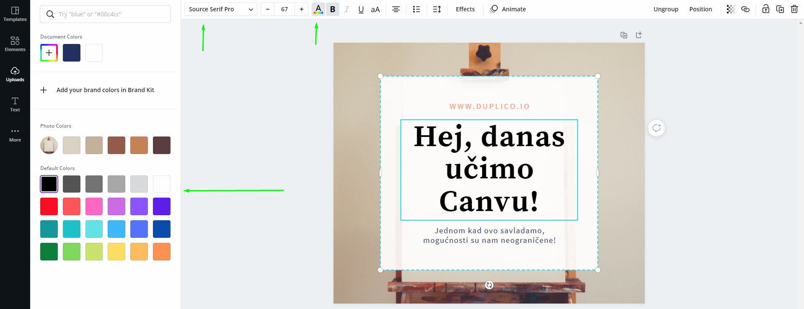Click the text alignment icon

(396, 9)
